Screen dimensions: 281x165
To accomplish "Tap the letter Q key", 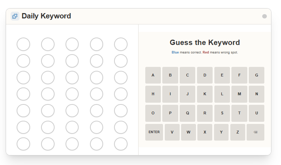I will tap(187, 113).
